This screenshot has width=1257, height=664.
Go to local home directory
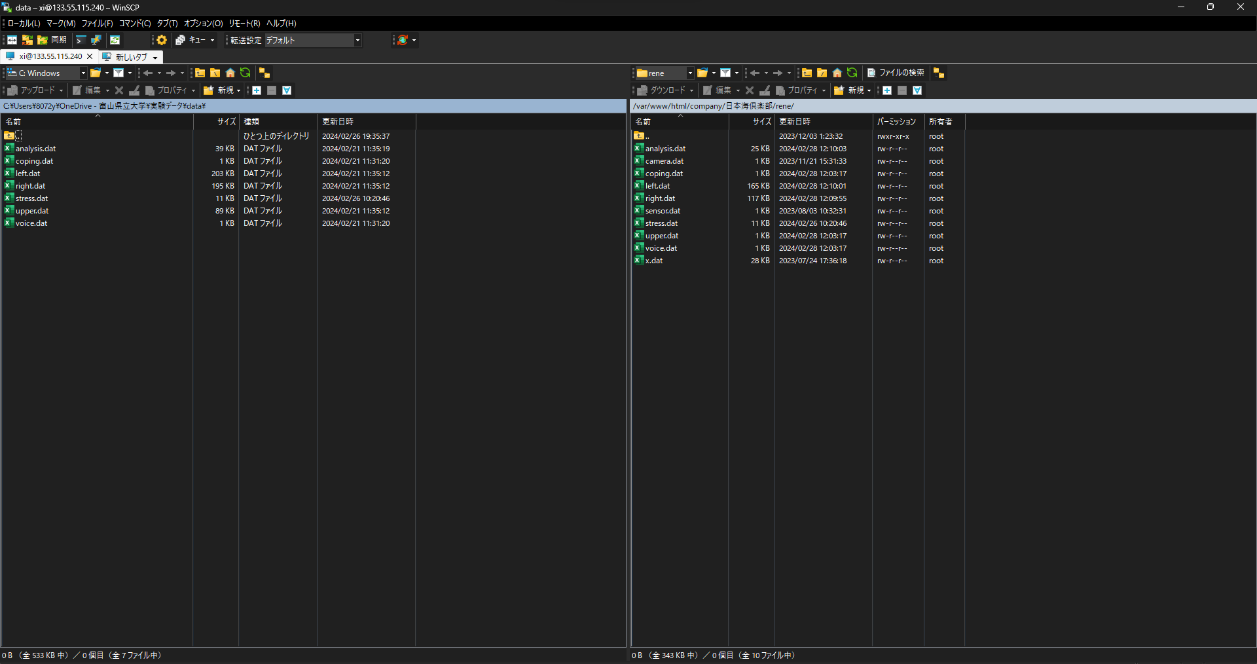point(230,73)
